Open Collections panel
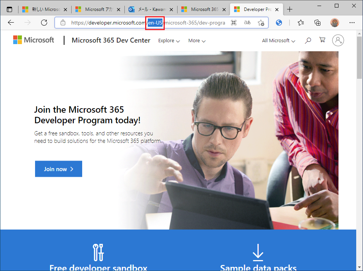The width and height of the screenshot is (363, 271). 317,23
